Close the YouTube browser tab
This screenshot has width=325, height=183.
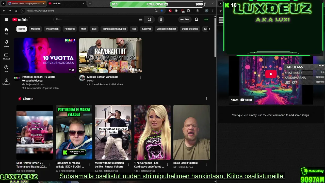84,4
